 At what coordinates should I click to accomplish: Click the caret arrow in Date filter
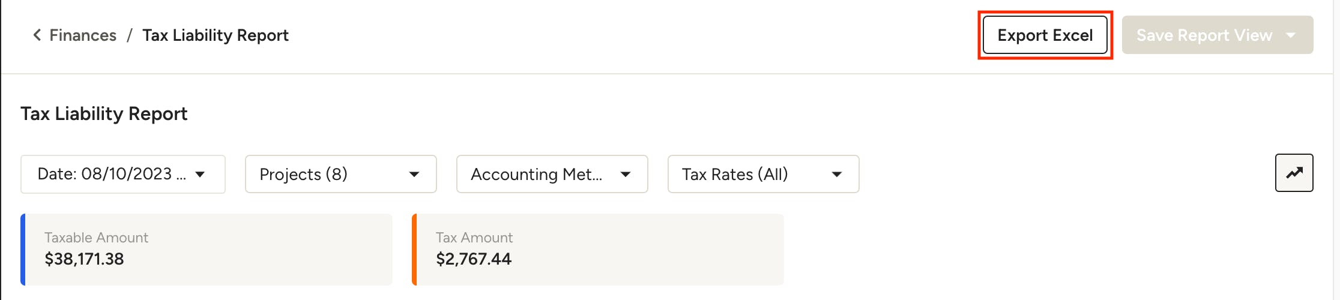tap(201, 175)
